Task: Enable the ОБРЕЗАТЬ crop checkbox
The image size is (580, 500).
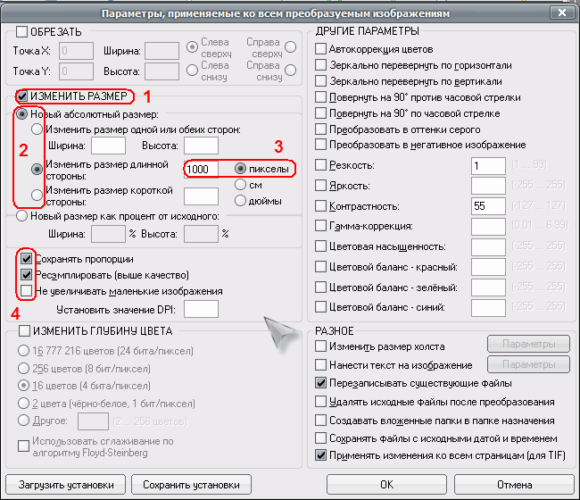Action: pyautogui.click(x=22, y=32)
